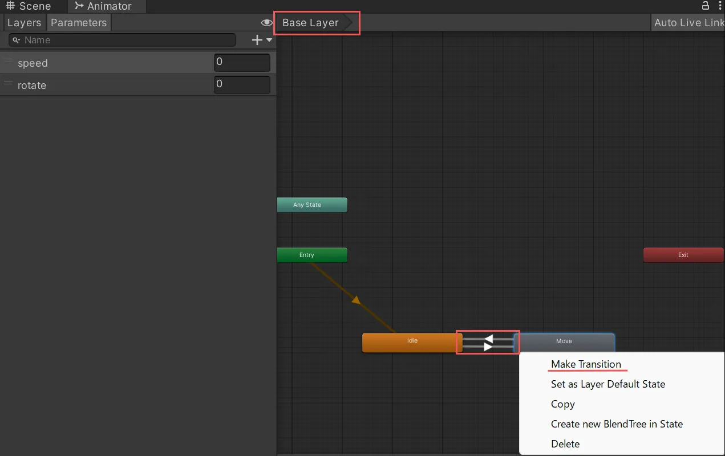This screenshot has width=725, height=456.
Task: Select Set as Layer Default State
Action: click(x=607, y=384)
